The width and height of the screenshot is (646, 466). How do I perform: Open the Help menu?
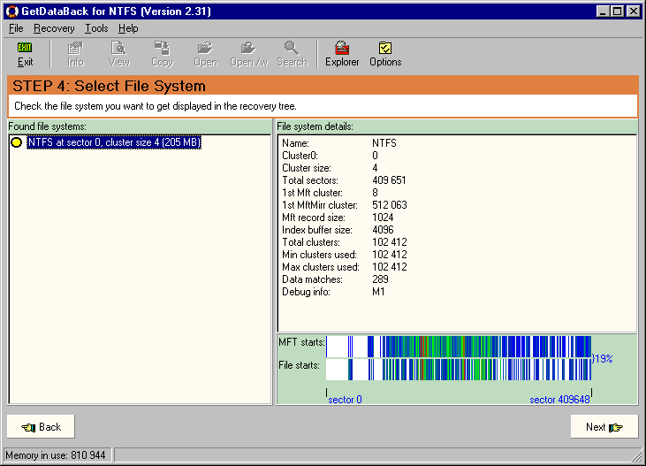point(128,28)
